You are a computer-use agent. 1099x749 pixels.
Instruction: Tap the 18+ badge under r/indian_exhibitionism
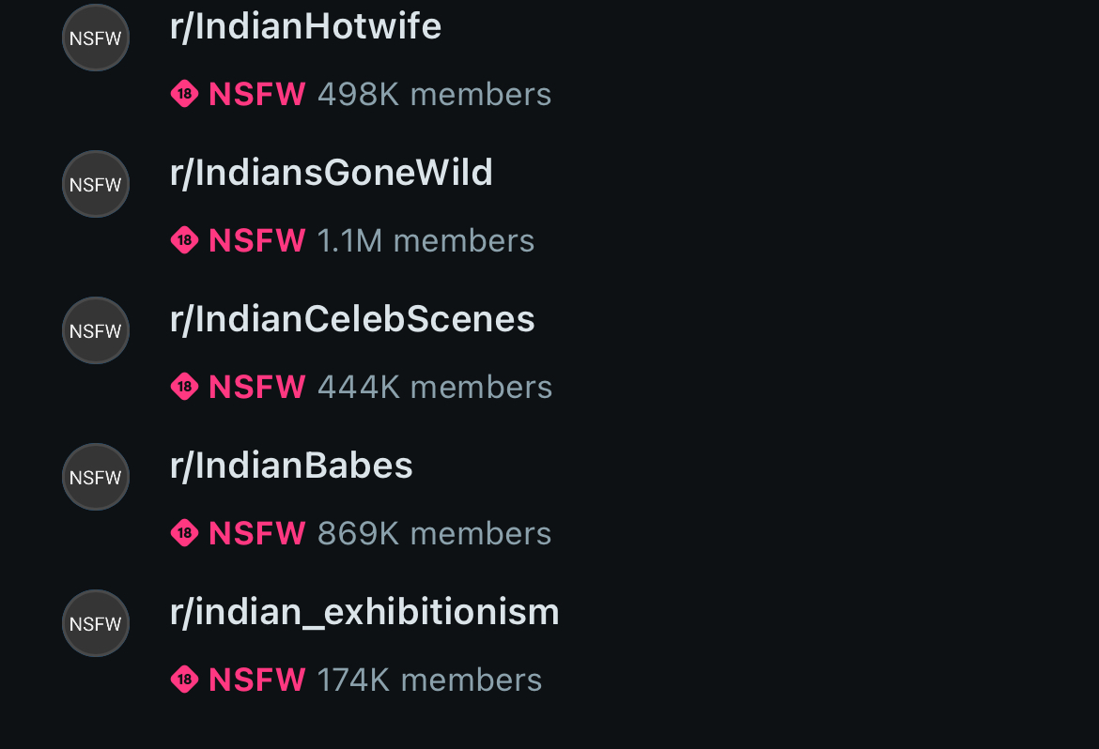point(185,680)
